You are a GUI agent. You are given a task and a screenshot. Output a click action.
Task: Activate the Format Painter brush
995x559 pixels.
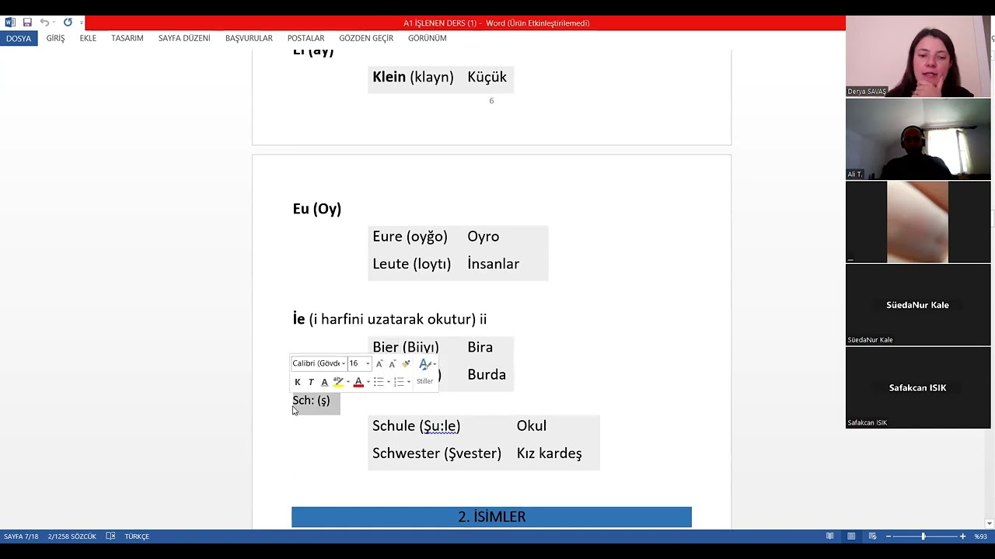[x=406, y=363]
